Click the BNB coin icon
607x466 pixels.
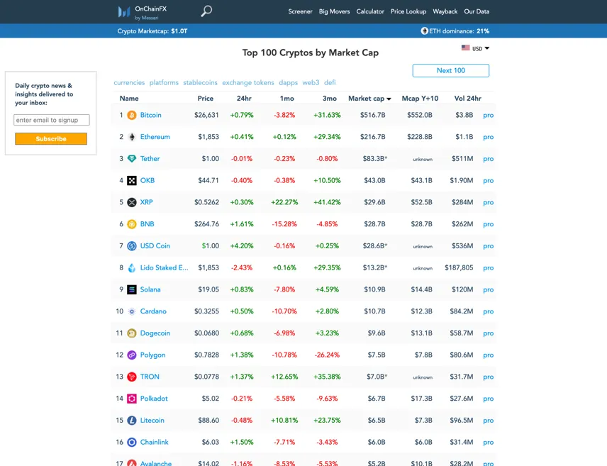132,224
